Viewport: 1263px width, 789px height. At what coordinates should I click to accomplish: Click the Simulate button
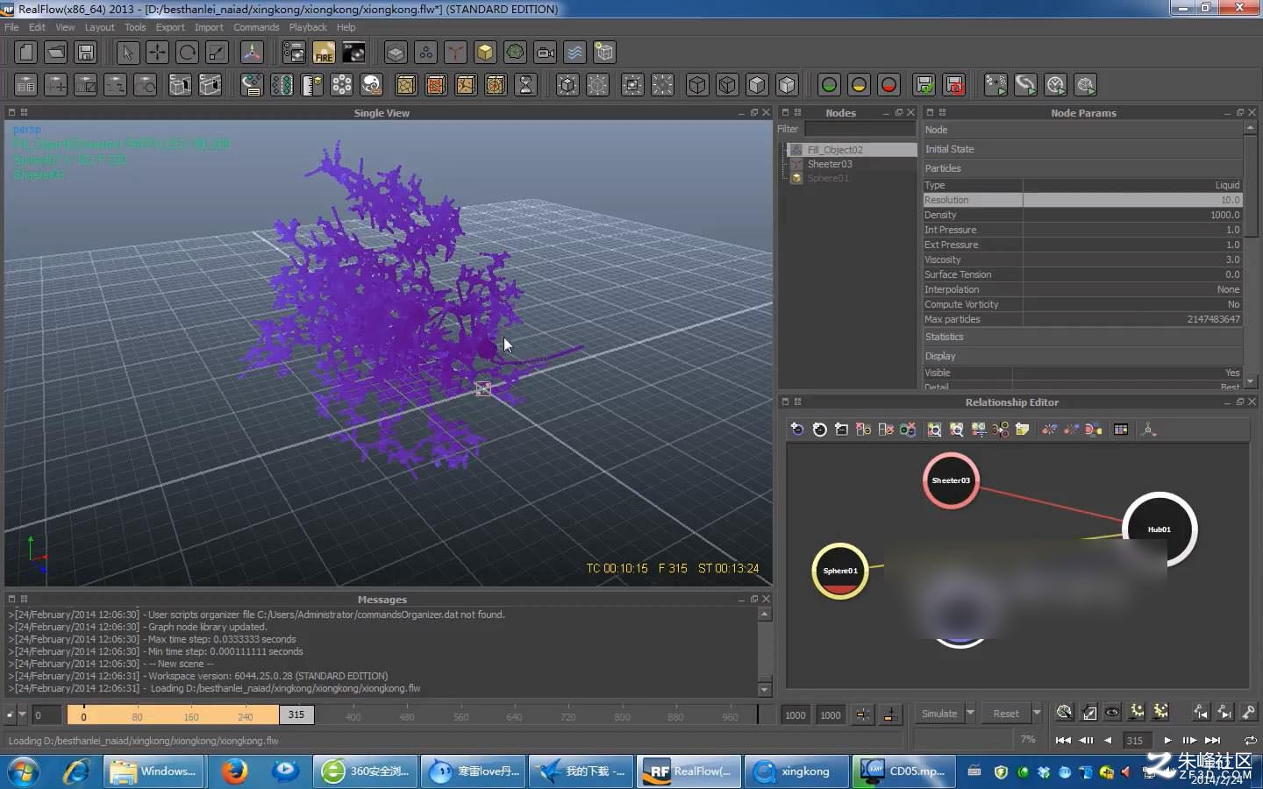[x=939, y=713]
